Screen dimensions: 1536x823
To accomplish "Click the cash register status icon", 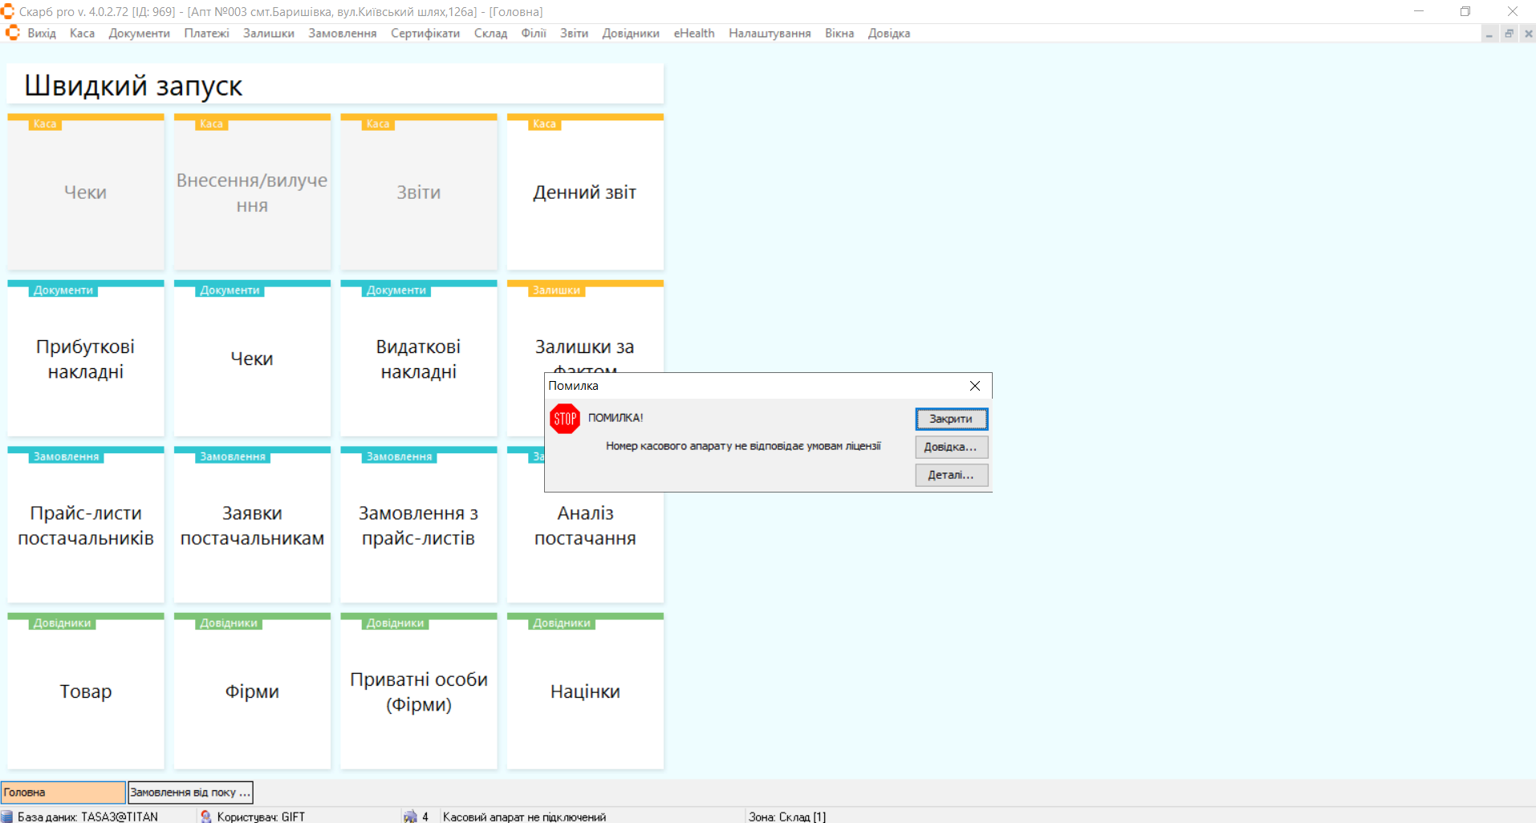I will pos(410,817).
